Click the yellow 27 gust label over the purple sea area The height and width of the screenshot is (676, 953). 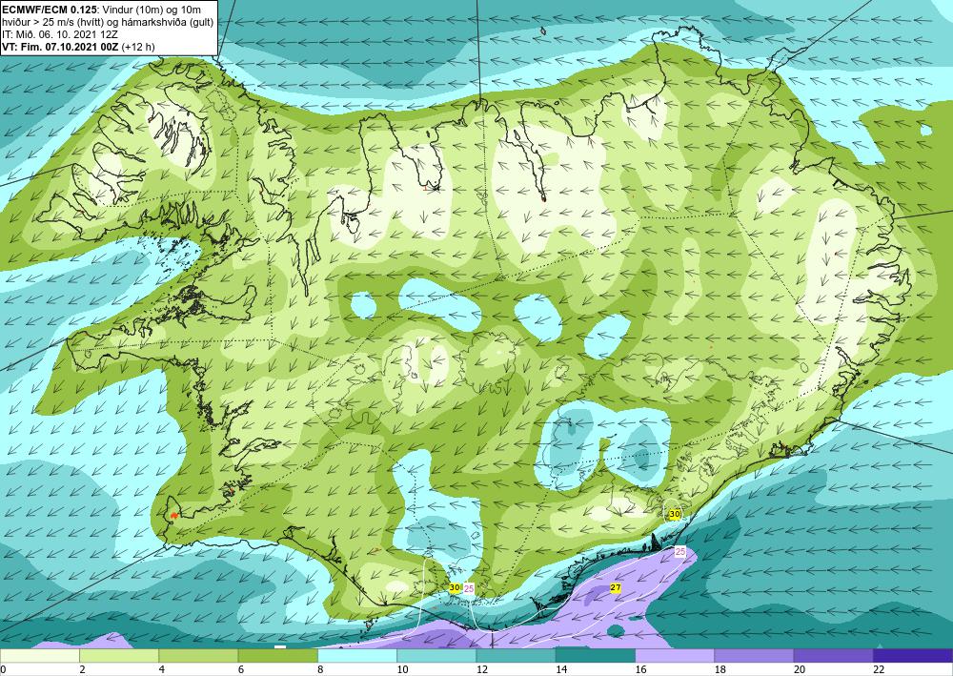616,588
